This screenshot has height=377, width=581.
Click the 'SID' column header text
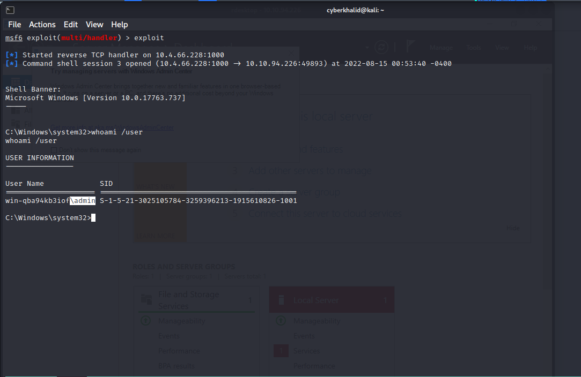106,184
